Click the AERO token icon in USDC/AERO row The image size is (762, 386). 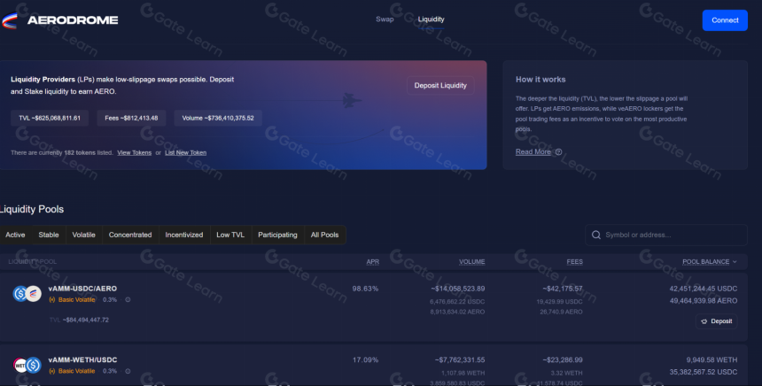coord(34,294)
